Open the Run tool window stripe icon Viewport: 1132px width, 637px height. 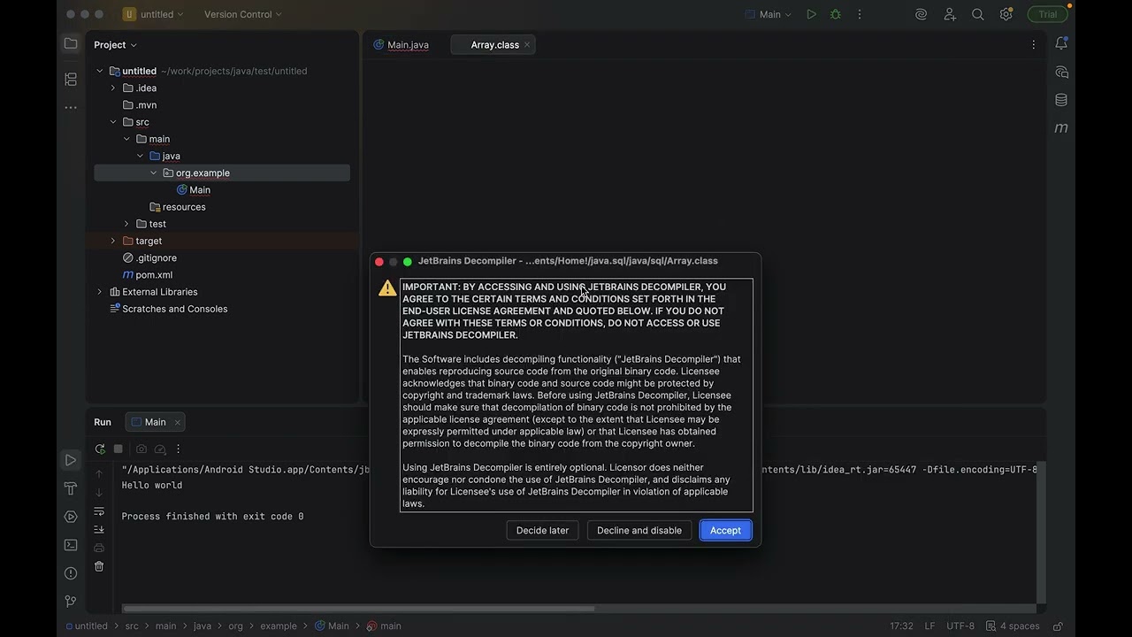[71, 460]
